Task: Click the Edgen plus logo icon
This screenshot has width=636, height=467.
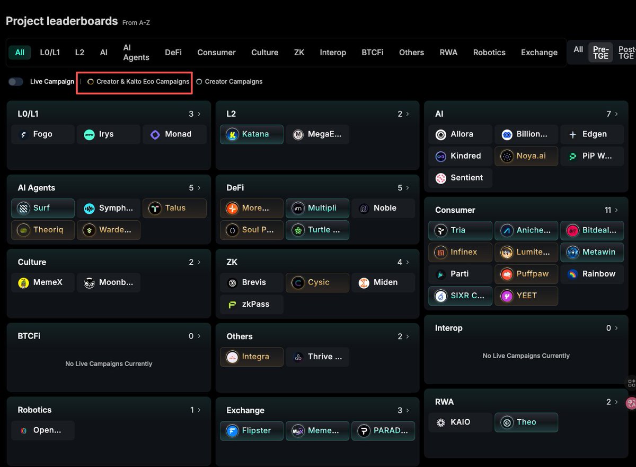Action: 572,135
